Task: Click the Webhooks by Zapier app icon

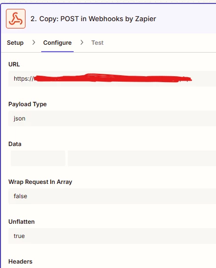Action: [x=16, y=19]
